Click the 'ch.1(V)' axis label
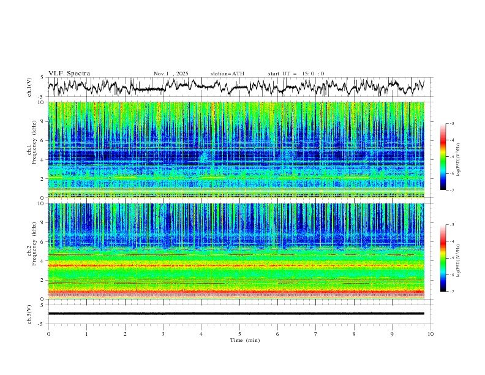Viewport: 485px width, 375px height. (29, 87)
